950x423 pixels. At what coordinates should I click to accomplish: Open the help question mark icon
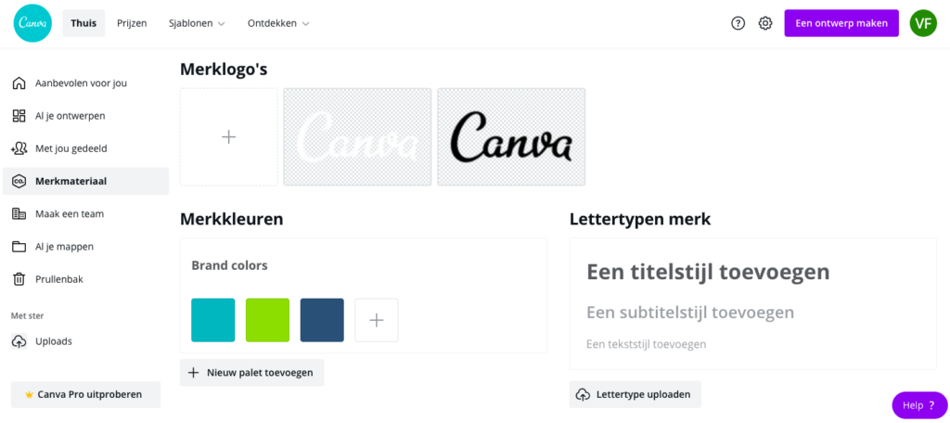coord(738,23)
